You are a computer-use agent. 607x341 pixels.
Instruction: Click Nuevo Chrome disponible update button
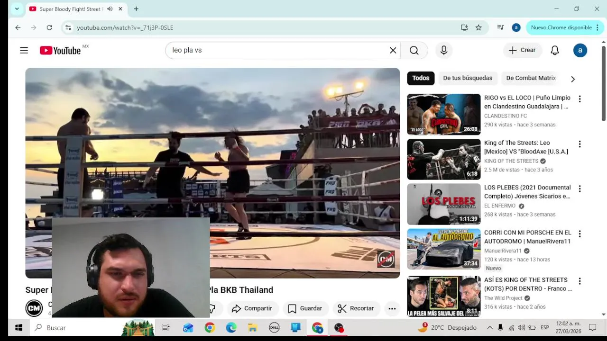pos(561,27)
